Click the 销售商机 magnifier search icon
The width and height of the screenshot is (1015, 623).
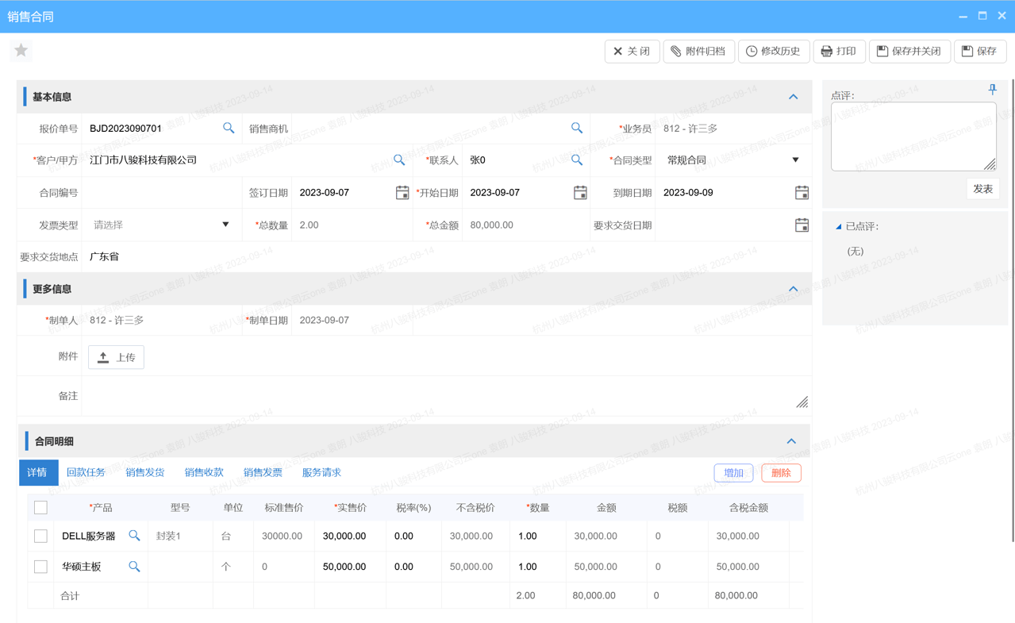(x=577, y=128)
